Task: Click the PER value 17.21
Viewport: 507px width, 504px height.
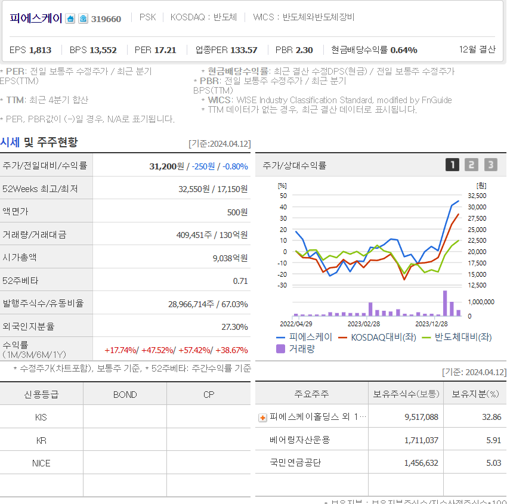Action: [165, 50]
